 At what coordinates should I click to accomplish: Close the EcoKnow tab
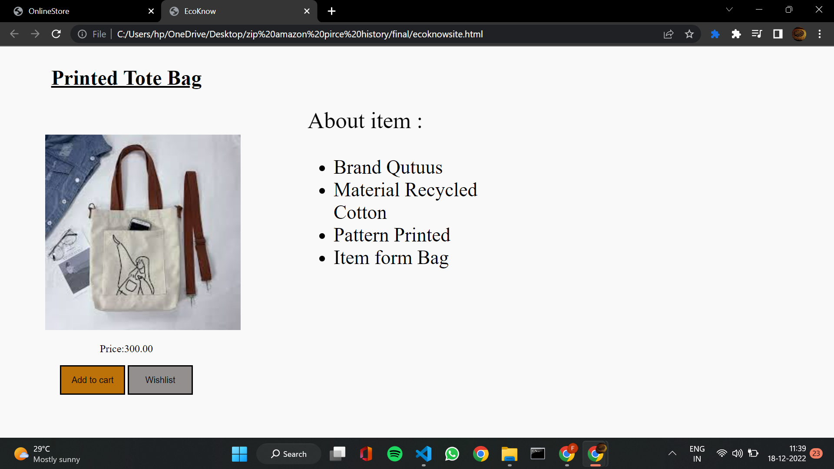point(307,11)
